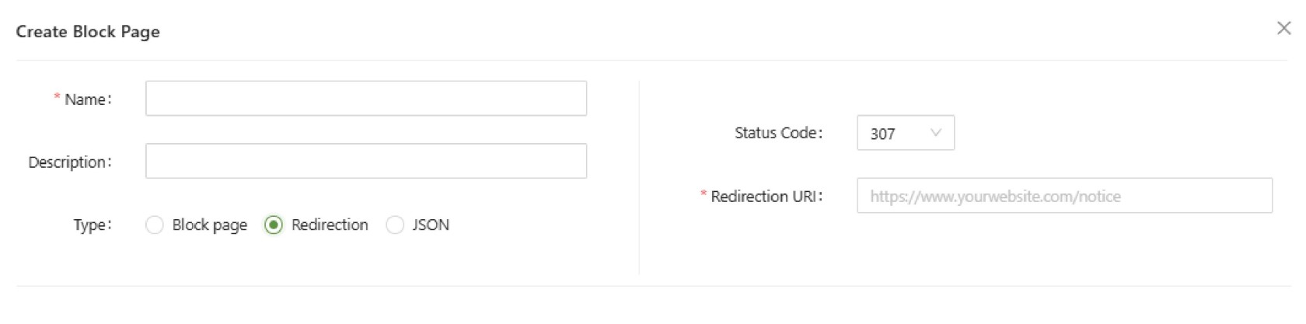Pick the JSON radio circle
This screenshot has height=324, width=1306.
tap(395, 225)
